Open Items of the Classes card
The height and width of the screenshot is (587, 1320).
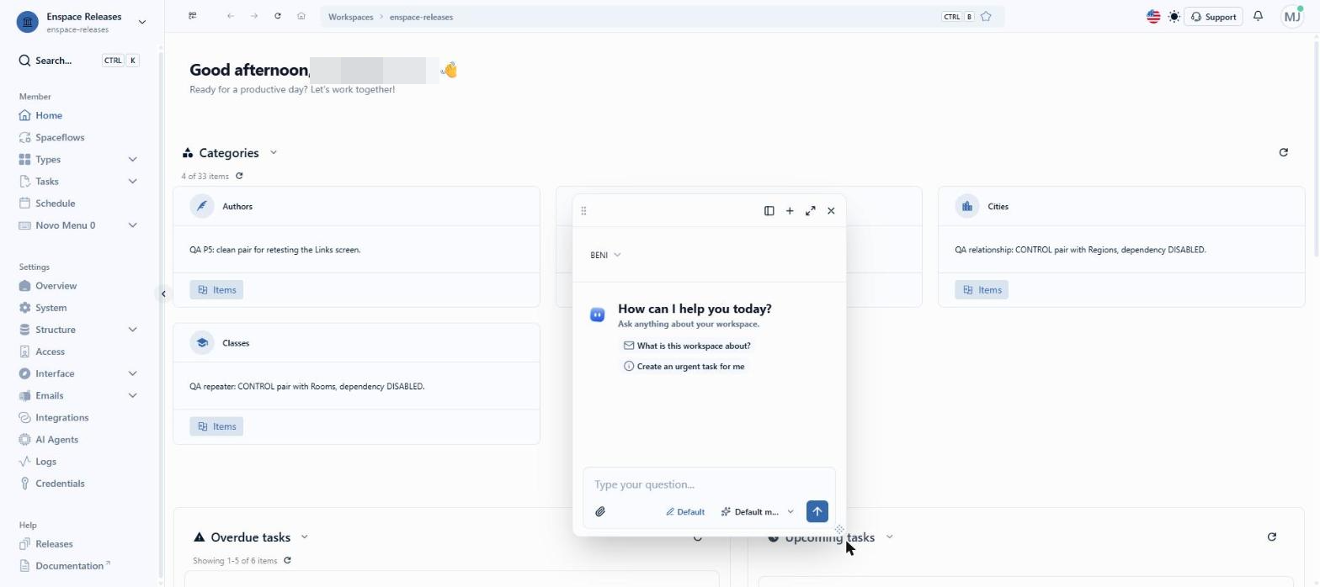(x=216, y=426)
